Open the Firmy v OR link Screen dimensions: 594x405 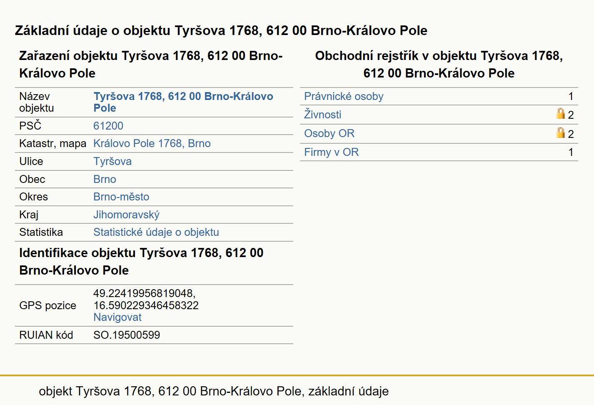pos(331,152)
